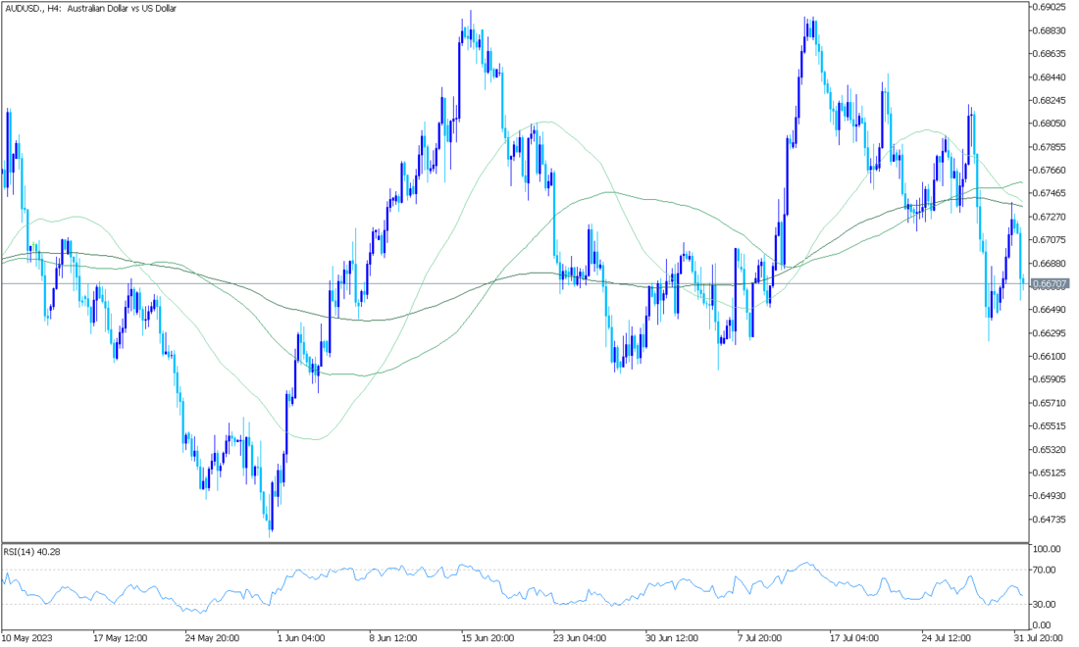The image size is (1079, 647).
Task: Select the 10 May 2023 date label
Action: [x=29, y=638]
